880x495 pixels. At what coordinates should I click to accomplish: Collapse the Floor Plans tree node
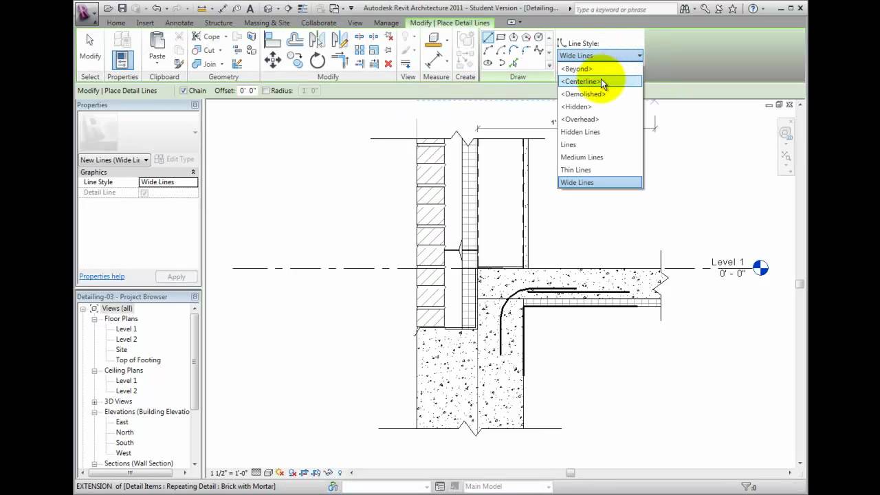coord(94,319)
